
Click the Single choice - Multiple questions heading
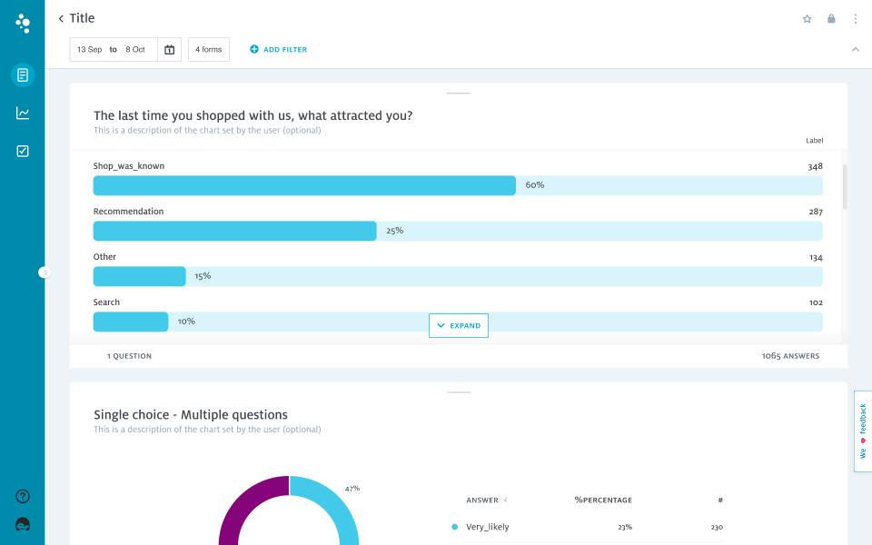tap(191, 415)
